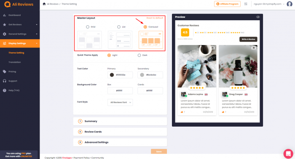Expand the Get Reviews submenu arrow
This screenshot has height=159, width=295.
point(37,24)
